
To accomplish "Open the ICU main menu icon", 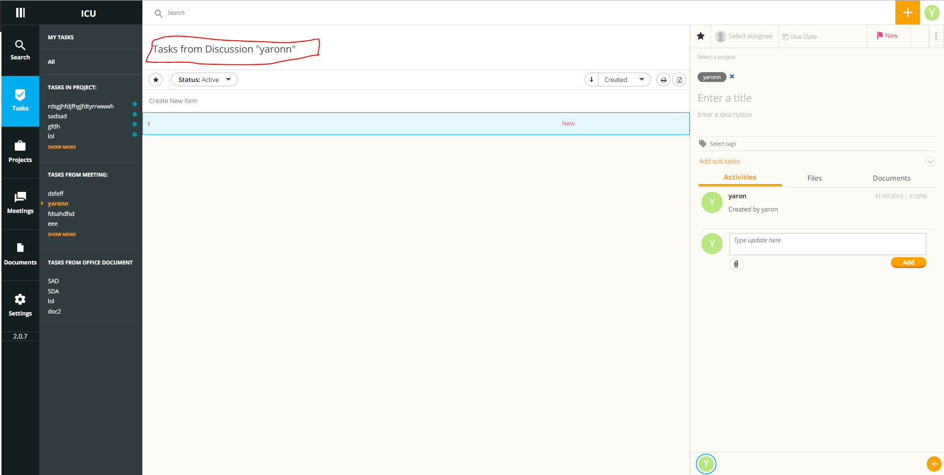I will tap(20, 13).
